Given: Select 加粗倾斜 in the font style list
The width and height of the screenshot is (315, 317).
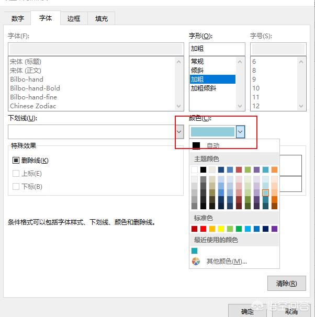Looking at the screenshot, I should 204,88.
